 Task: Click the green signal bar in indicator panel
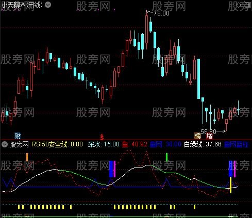point(166,157)
